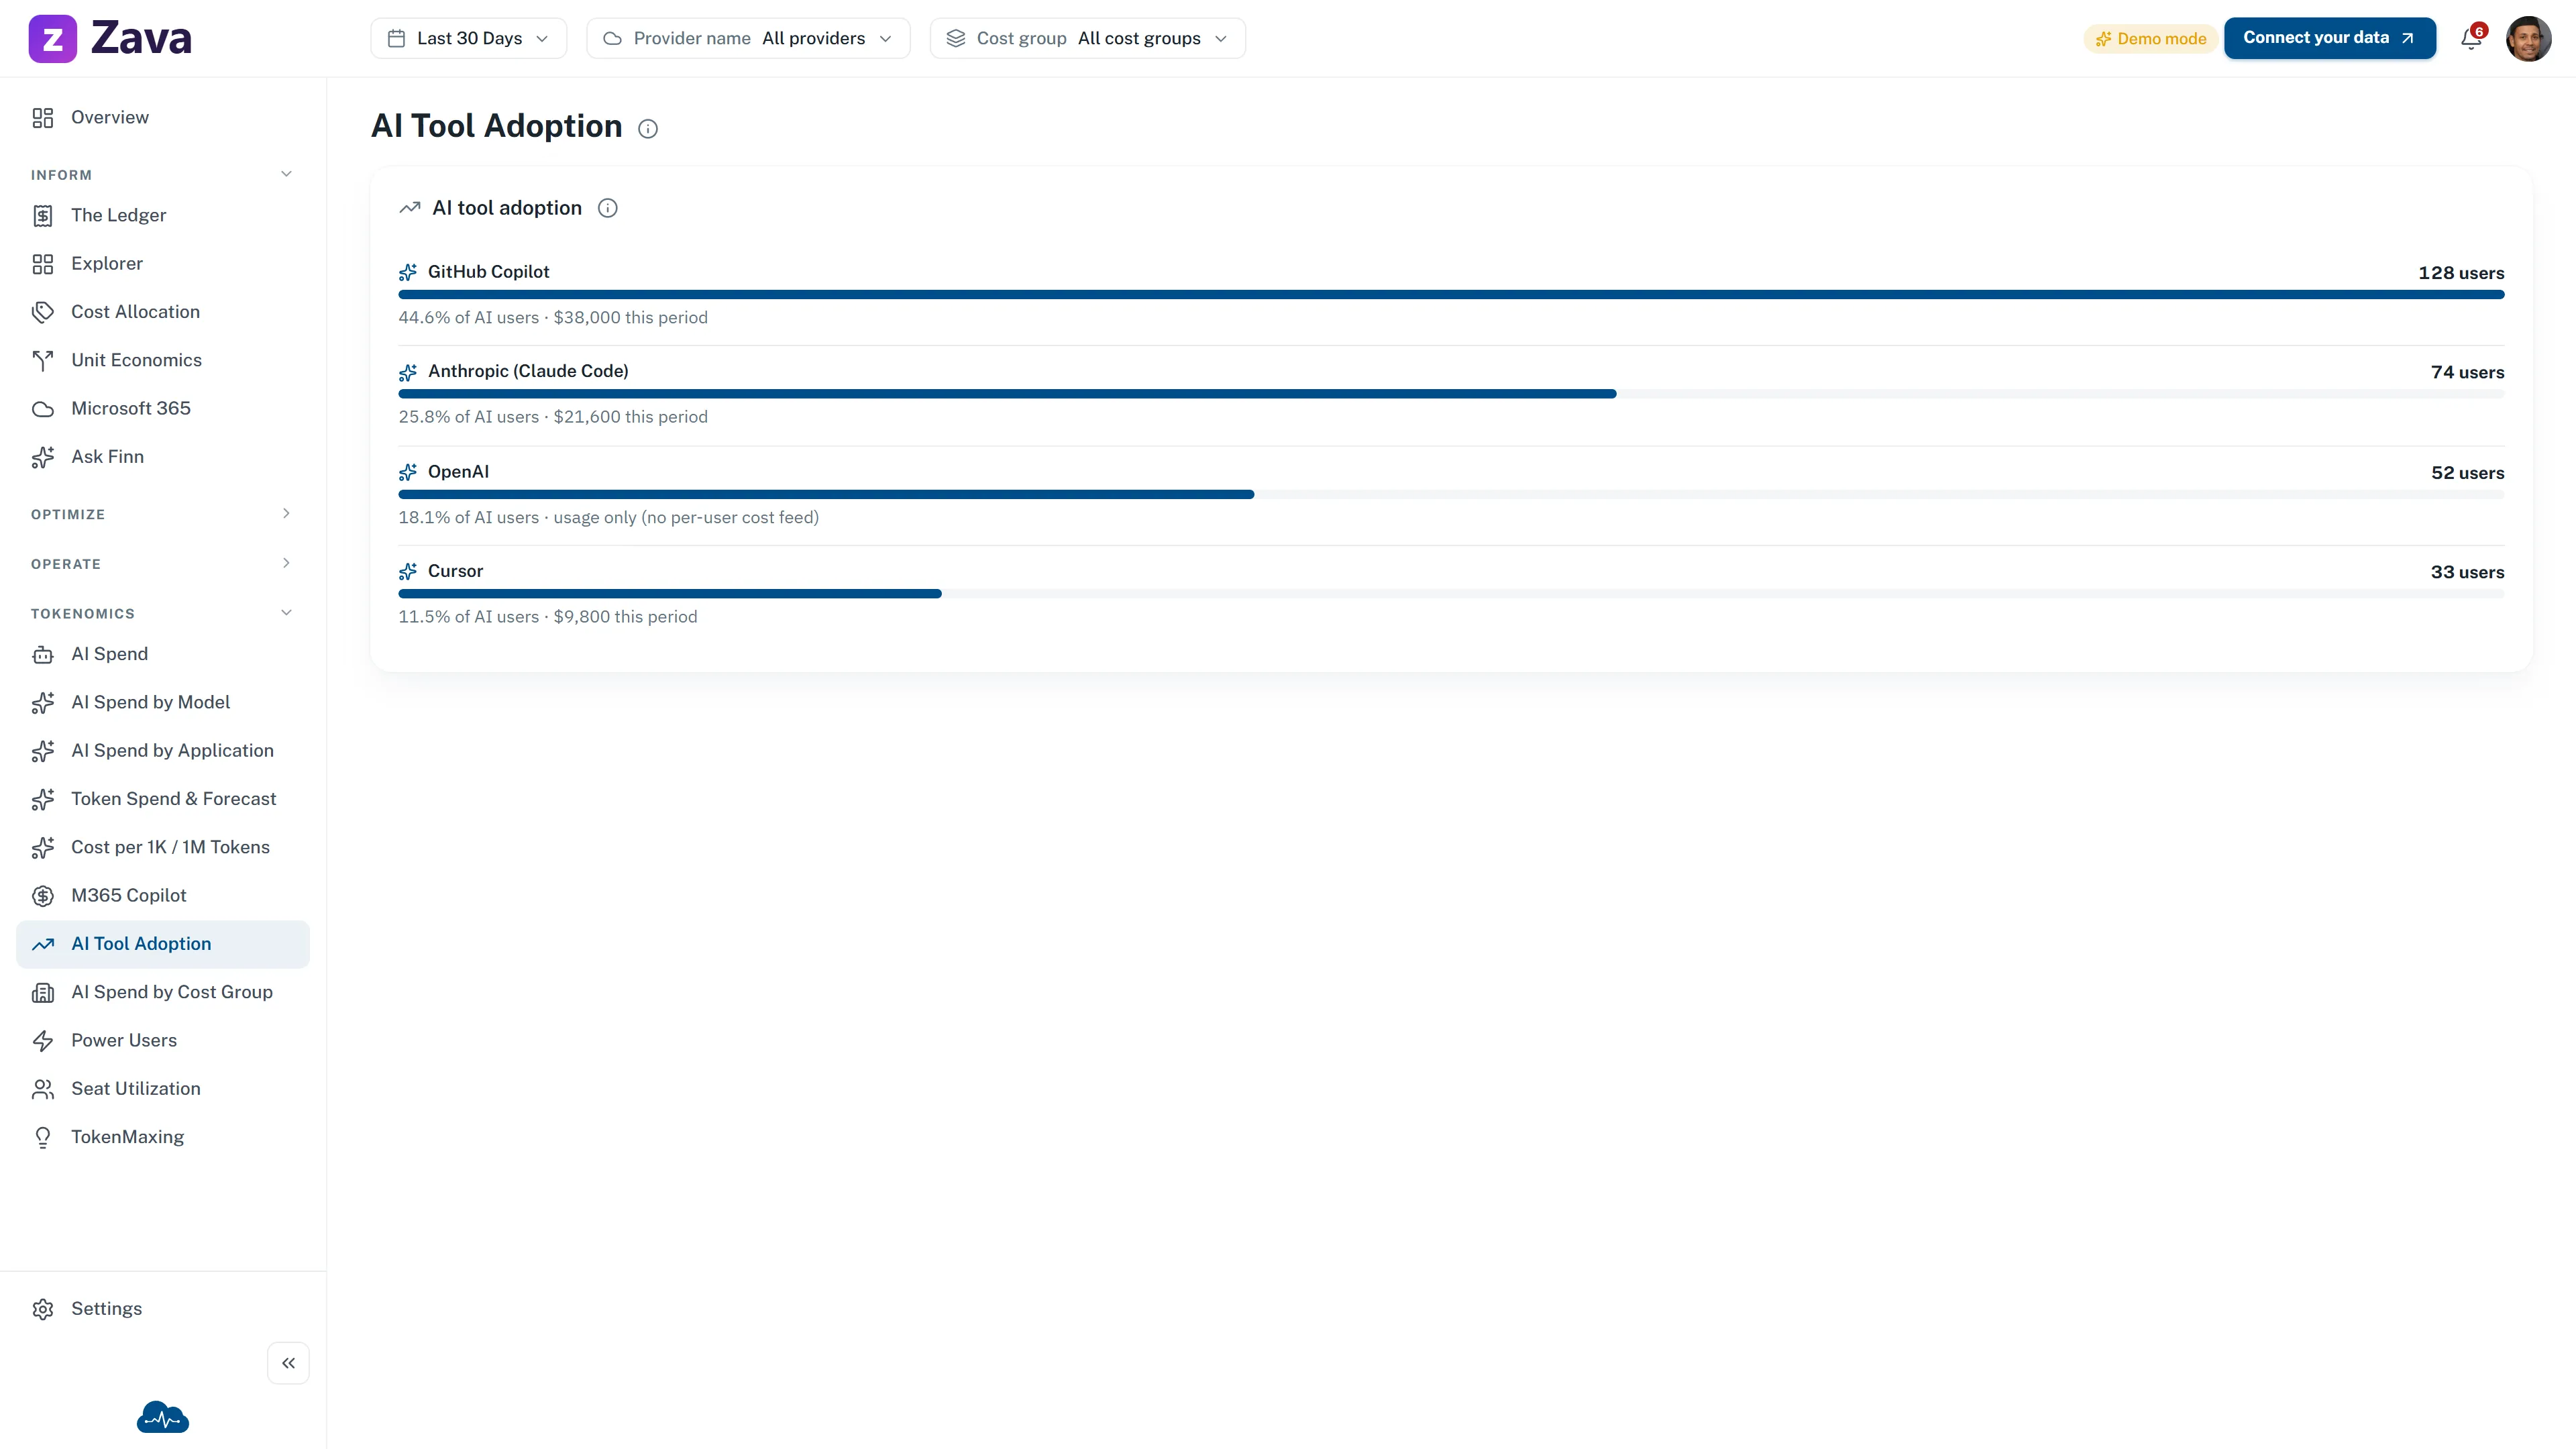Click the Zava brand name

(x=141, y=38)
